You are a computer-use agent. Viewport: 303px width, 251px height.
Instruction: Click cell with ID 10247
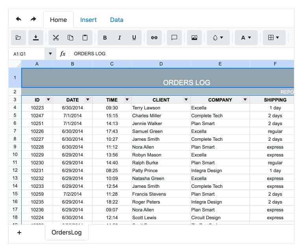(37, 116)
